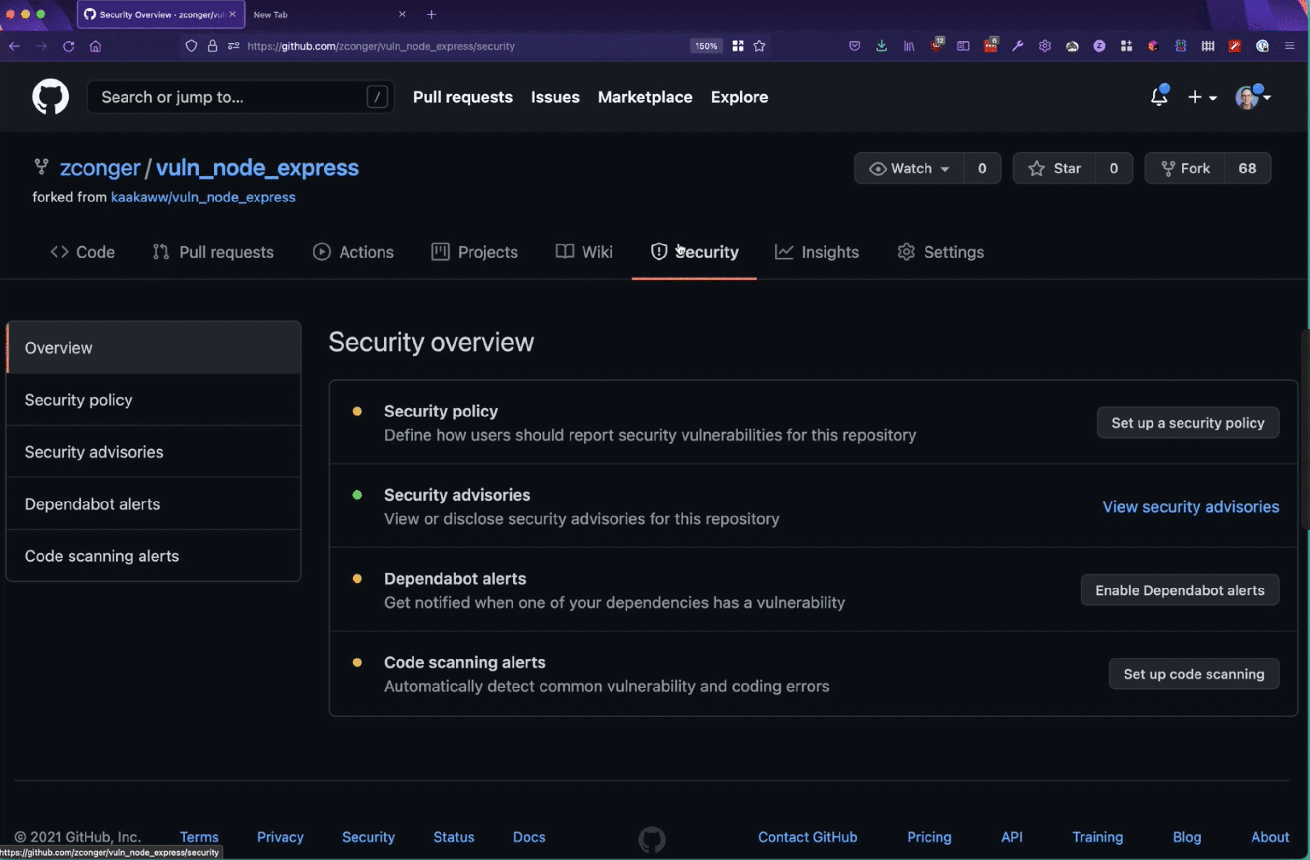Open Status in the footer
Image resolution: width=1310 pixels, height=860 pixels.
tap(454, 836)
